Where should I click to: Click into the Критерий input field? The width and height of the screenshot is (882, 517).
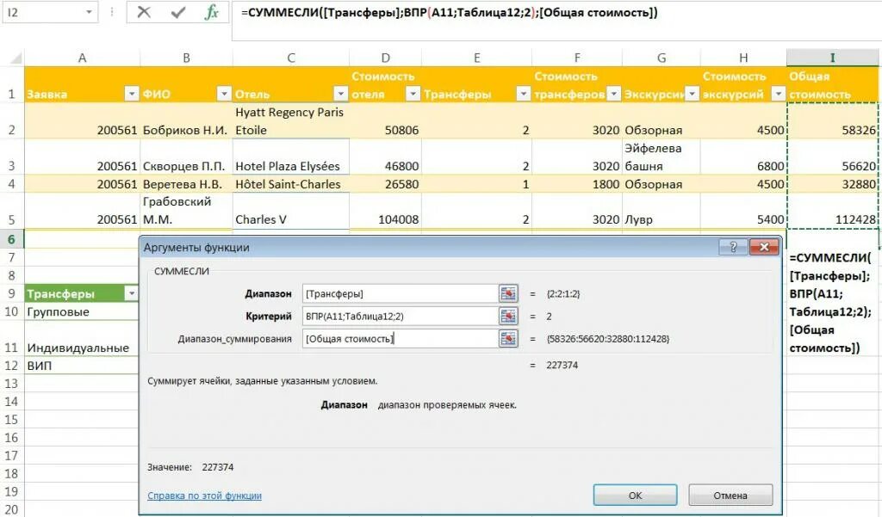tap(400, 316)
